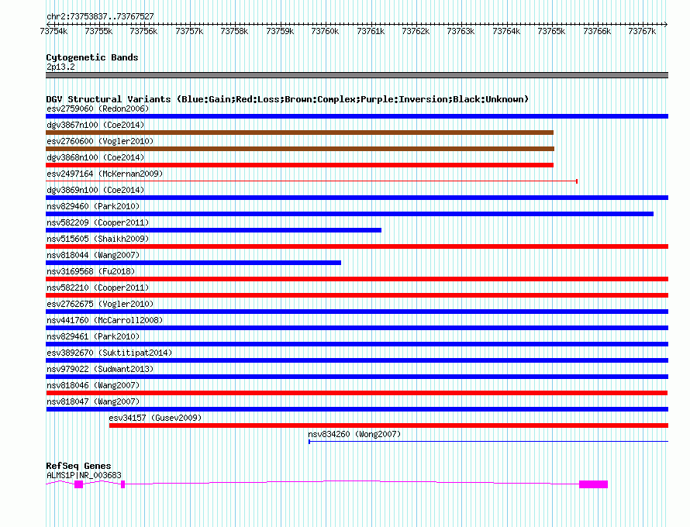The image size is (690, 527).
Task: Select esv3892670 (Suktitipat2014) label
Action: 109,353
